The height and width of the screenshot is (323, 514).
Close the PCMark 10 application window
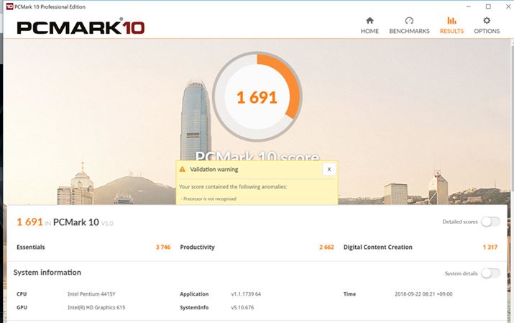[505, 6]
